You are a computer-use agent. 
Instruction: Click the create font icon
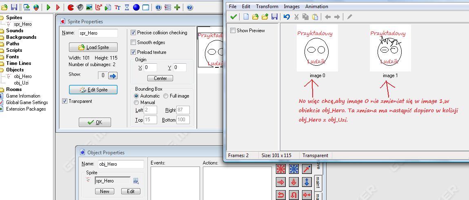[x=117, y=7]
